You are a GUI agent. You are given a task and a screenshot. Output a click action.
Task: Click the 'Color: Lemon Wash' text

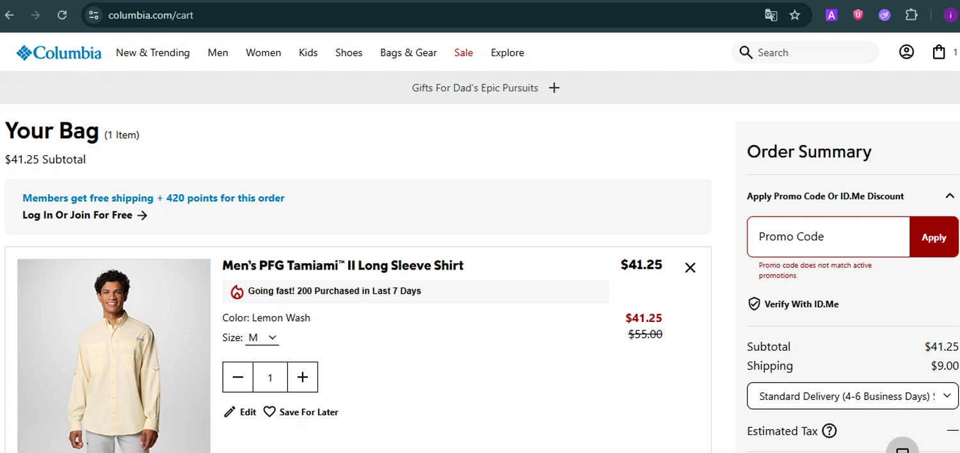point(266,318)
